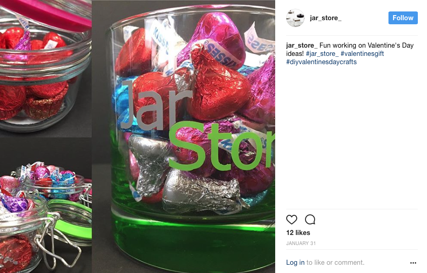Open comments with the speech bubble icon

pyautogui.click(x=310, y=219)
